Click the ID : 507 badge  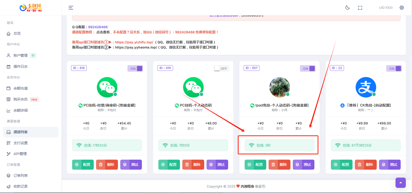click(x=252, y=68)
